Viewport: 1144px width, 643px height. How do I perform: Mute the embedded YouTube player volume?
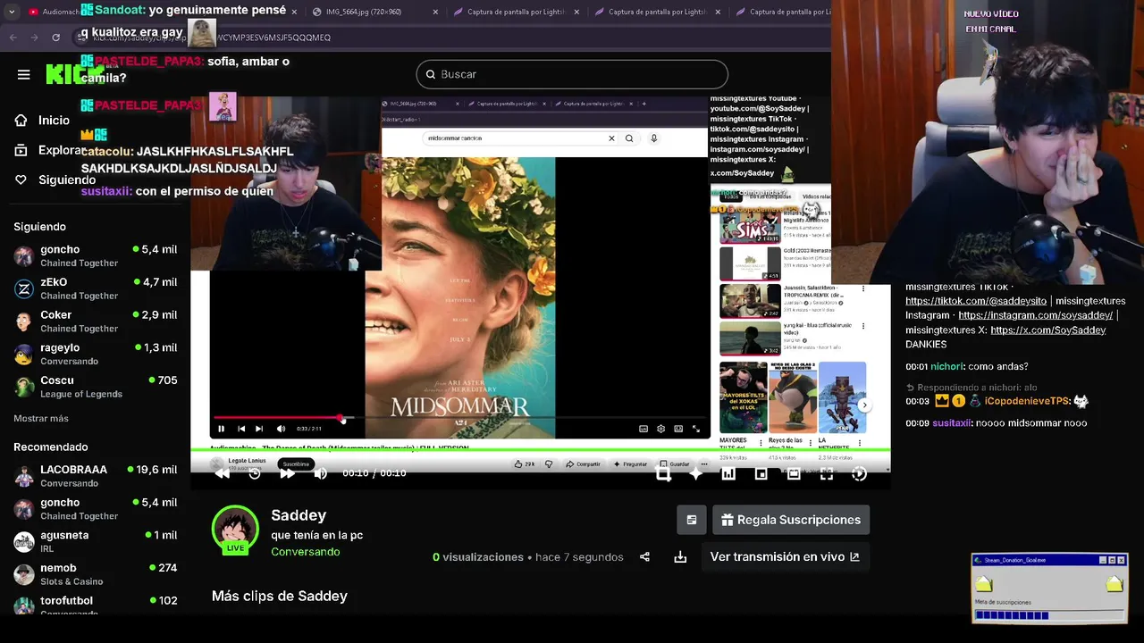coord(281,429)
